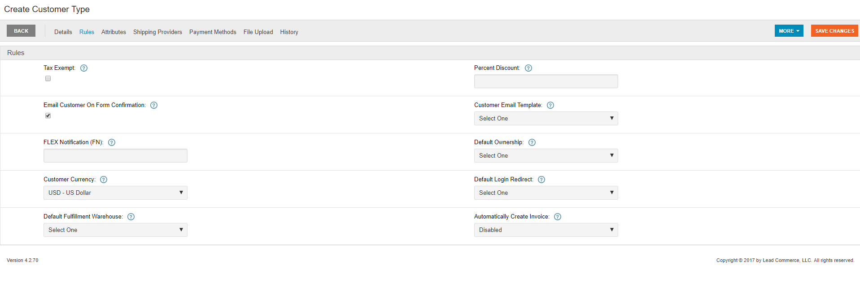860x283 pixels.
Task: Click the Save Changes button
Action: (834, 31)
